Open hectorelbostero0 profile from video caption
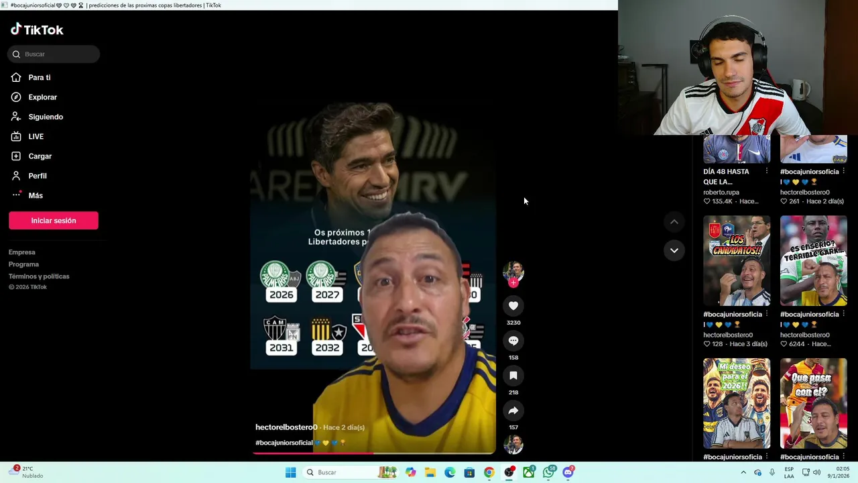 (x=286, y=427)
